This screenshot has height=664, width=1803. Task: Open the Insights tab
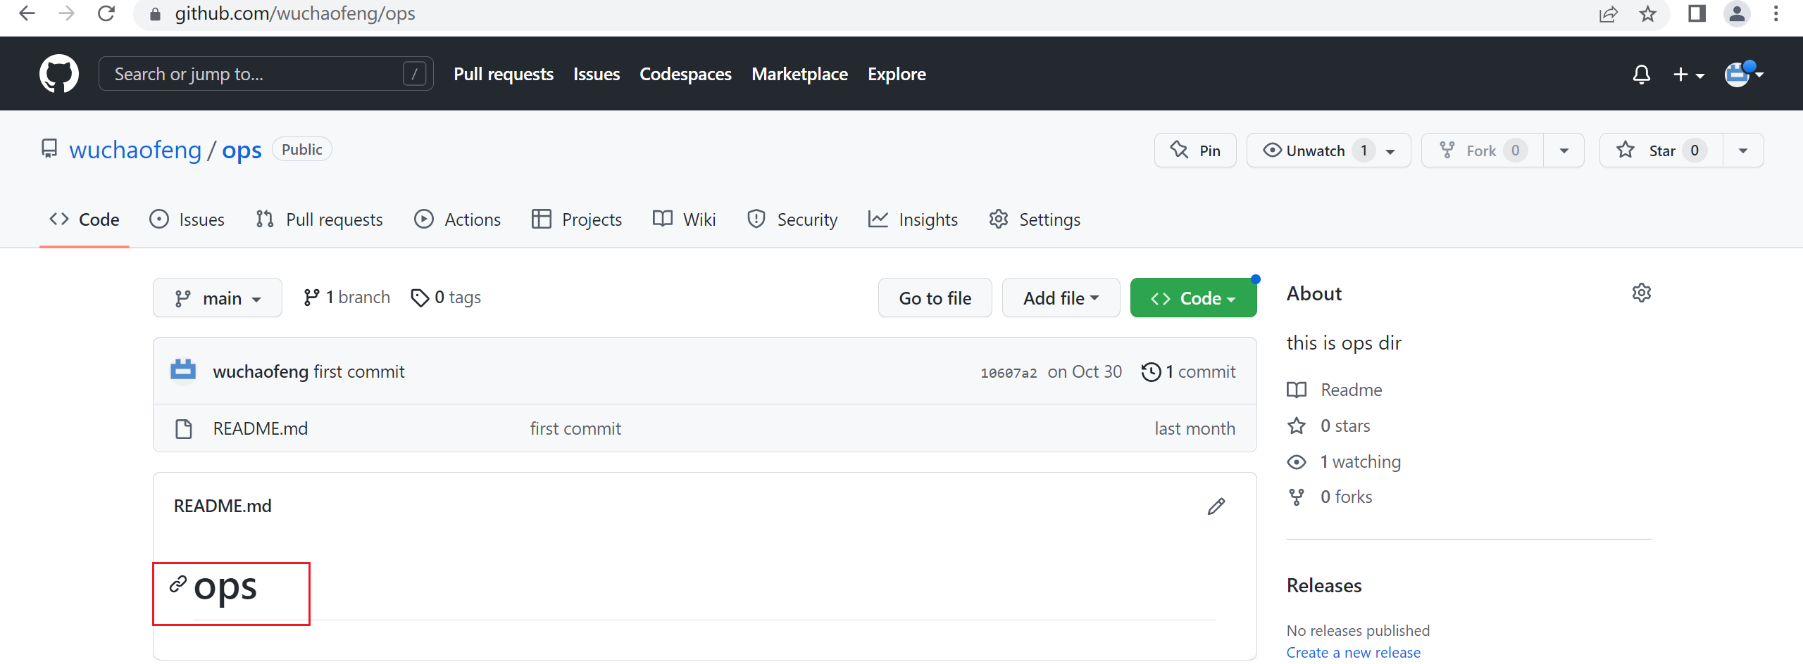[x=913, y=219]
